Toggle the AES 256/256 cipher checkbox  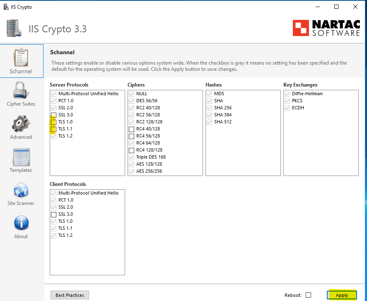(x=132, y=171)
